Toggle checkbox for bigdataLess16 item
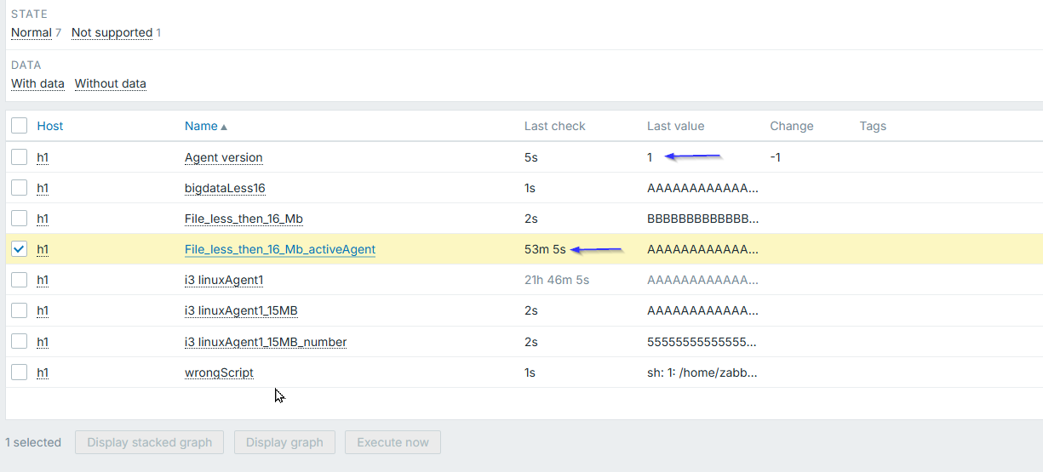 [x=19, y=188]
